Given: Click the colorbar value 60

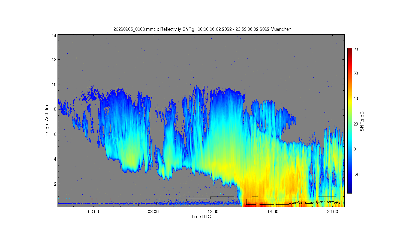Looking at the screenshot, I should click(356, 73).
